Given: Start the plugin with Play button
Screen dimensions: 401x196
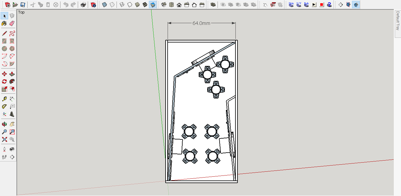Looking at the screenshot, I should pyautogui.click(x=314, y=5).
